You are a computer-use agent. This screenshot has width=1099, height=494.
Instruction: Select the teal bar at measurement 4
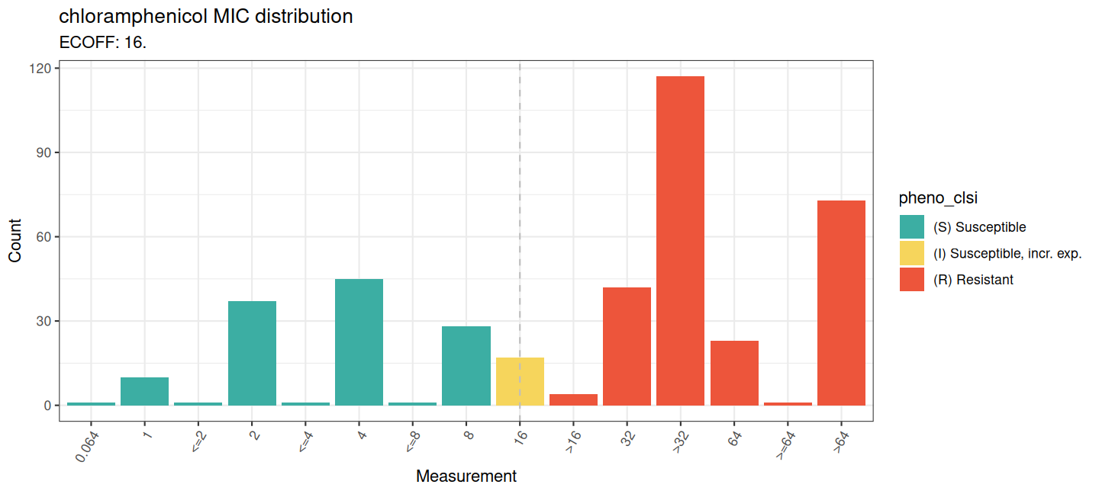click(359, 342)
